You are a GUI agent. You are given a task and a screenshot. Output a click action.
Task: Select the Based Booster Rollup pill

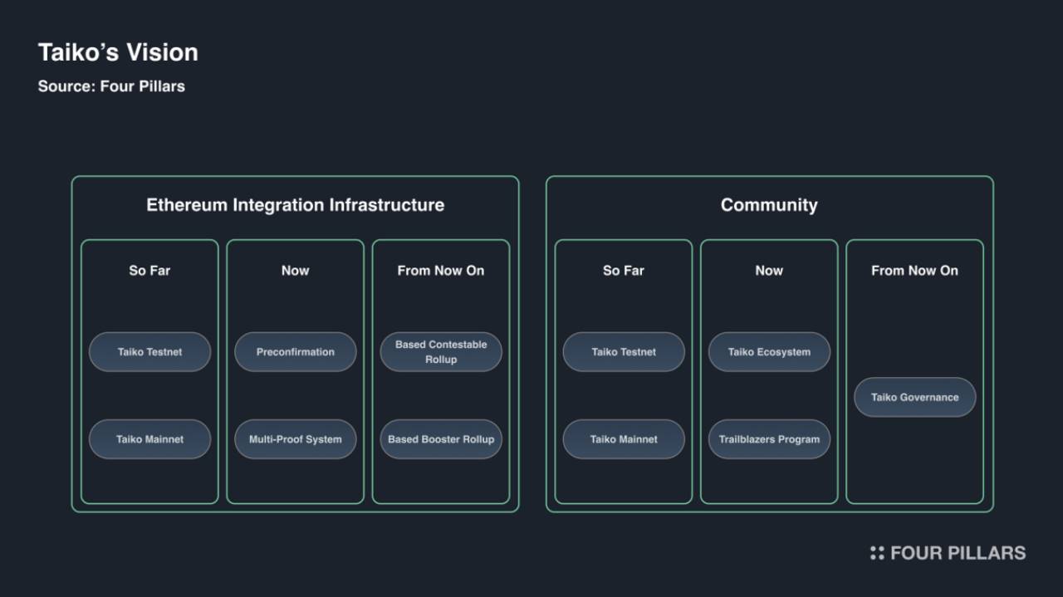click(440, 439)
